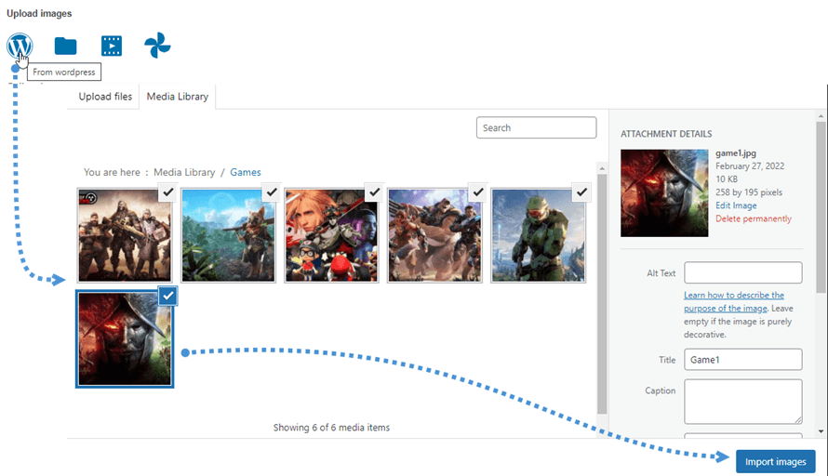The image size is (828, 476).
Task: Click the video filmstrip upload icon
Action: pos(112,46)
